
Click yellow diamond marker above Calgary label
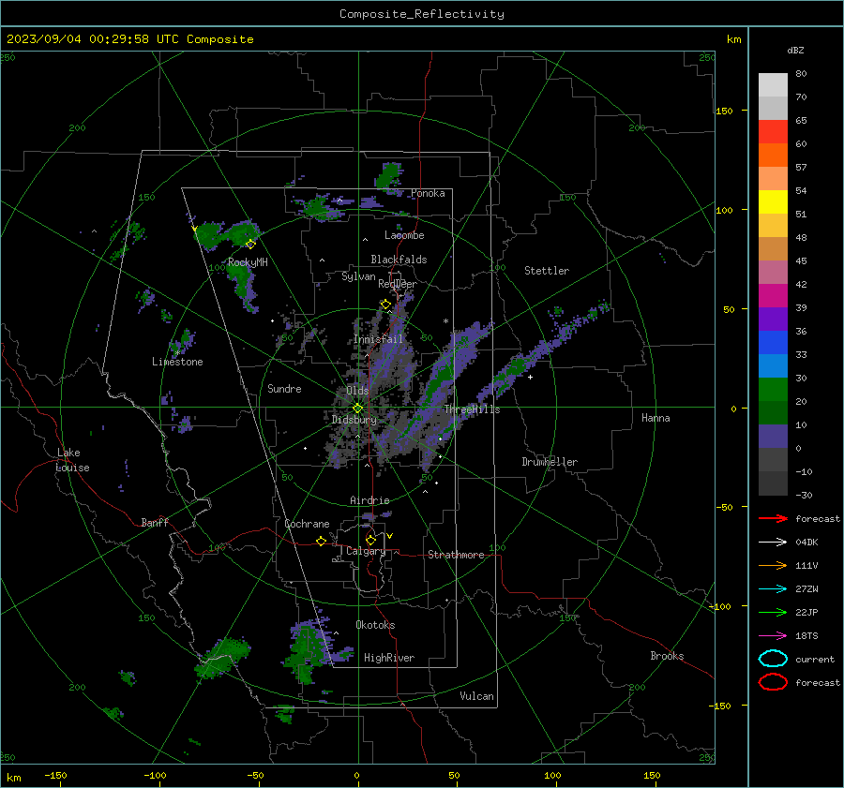click(x=370, y=540)
